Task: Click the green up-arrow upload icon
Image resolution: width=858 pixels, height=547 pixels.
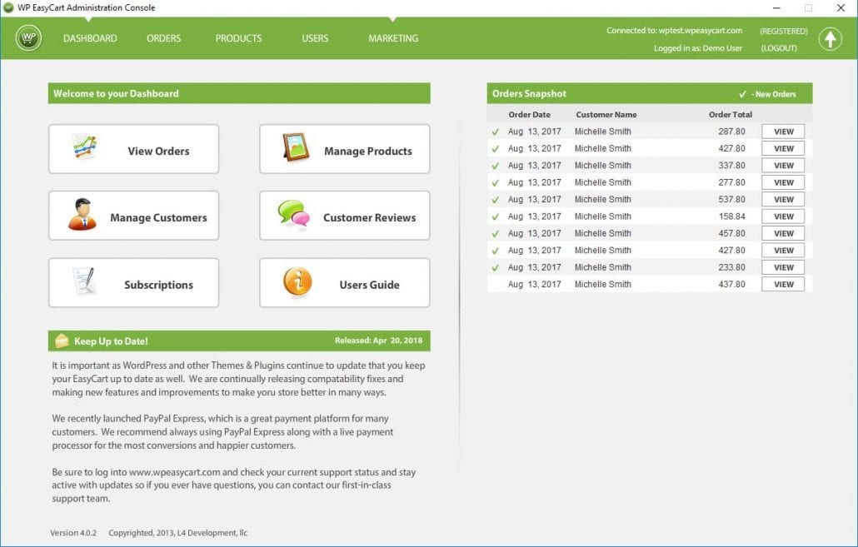Action: point(830,39)
